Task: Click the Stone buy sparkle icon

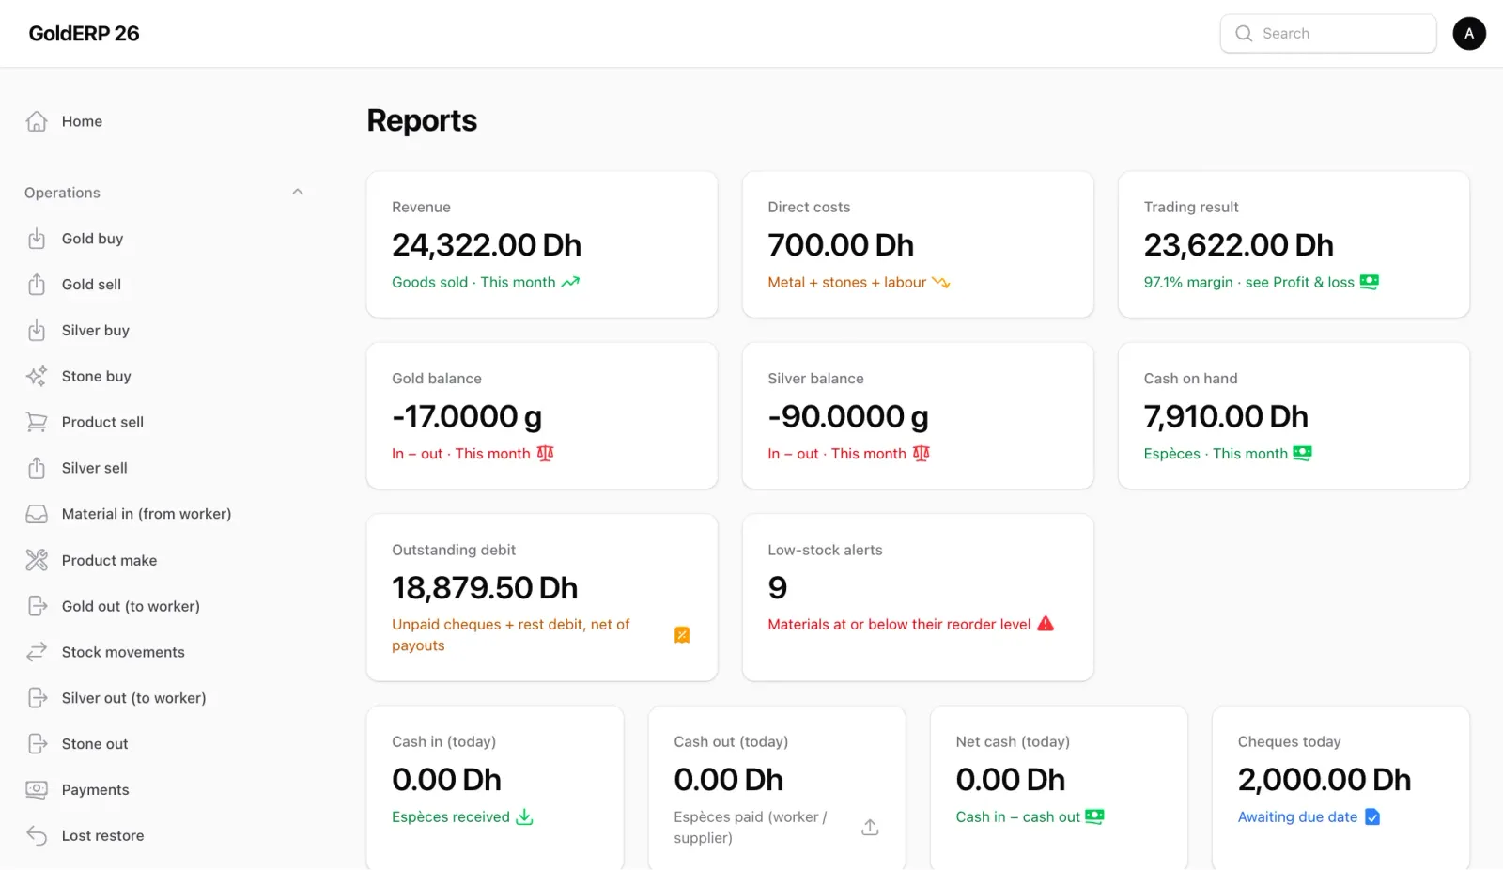Action: [x=37, y=377]
